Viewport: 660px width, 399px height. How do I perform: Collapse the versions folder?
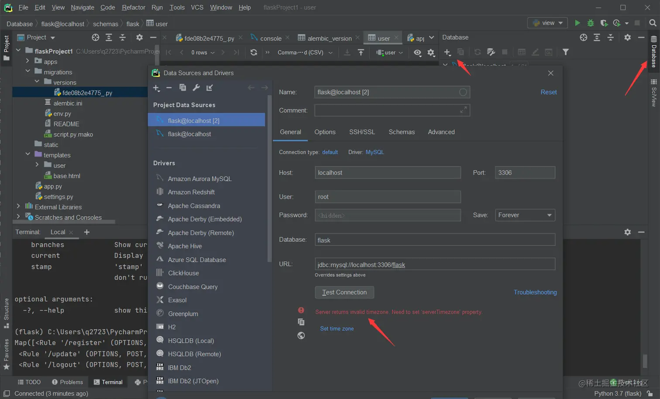pos(37,82)
